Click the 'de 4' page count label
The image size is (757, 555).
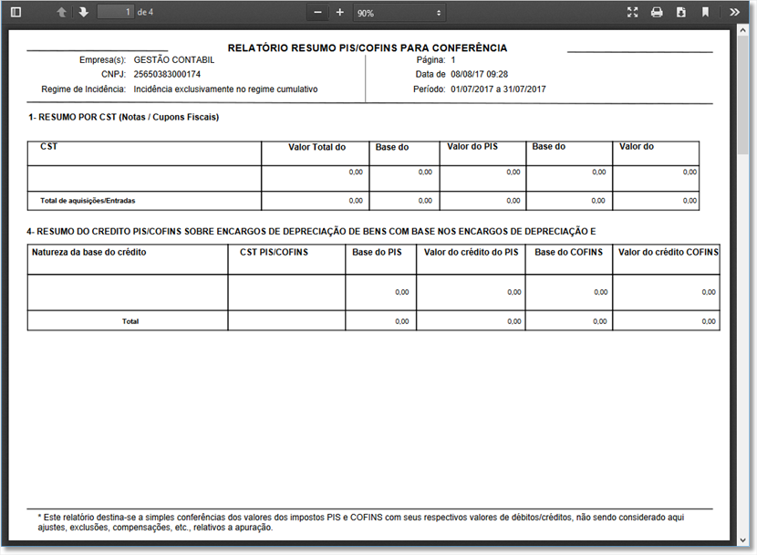[x=145, y=12]
